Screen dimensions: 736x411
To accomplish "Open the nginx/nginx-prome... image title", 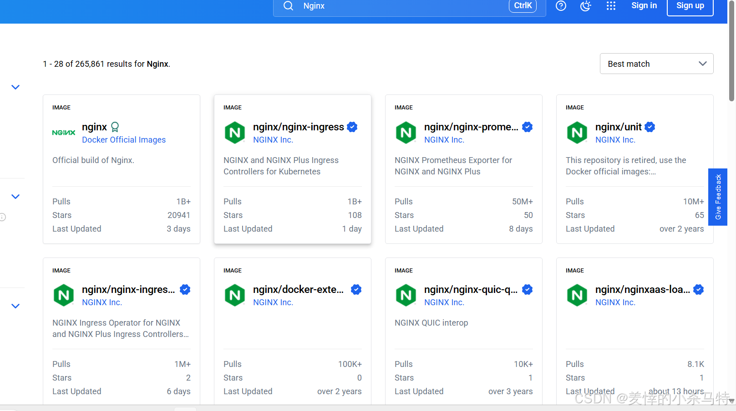I will coord(471,127).
